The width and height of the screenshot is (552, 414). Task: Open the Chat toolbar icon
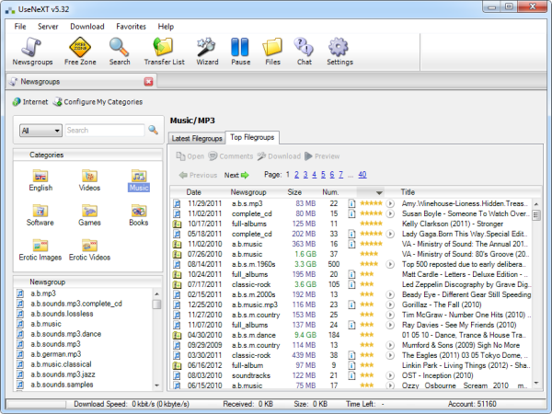pyautogui.click(x=303, y=50)
